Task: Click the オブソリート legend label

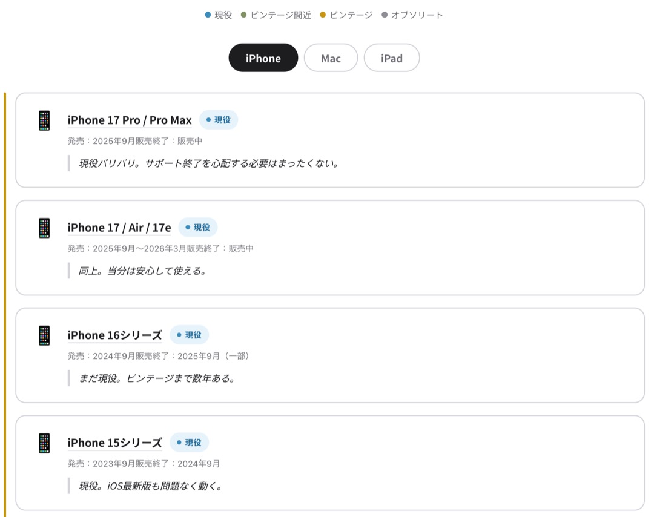Action: point(417,15)
